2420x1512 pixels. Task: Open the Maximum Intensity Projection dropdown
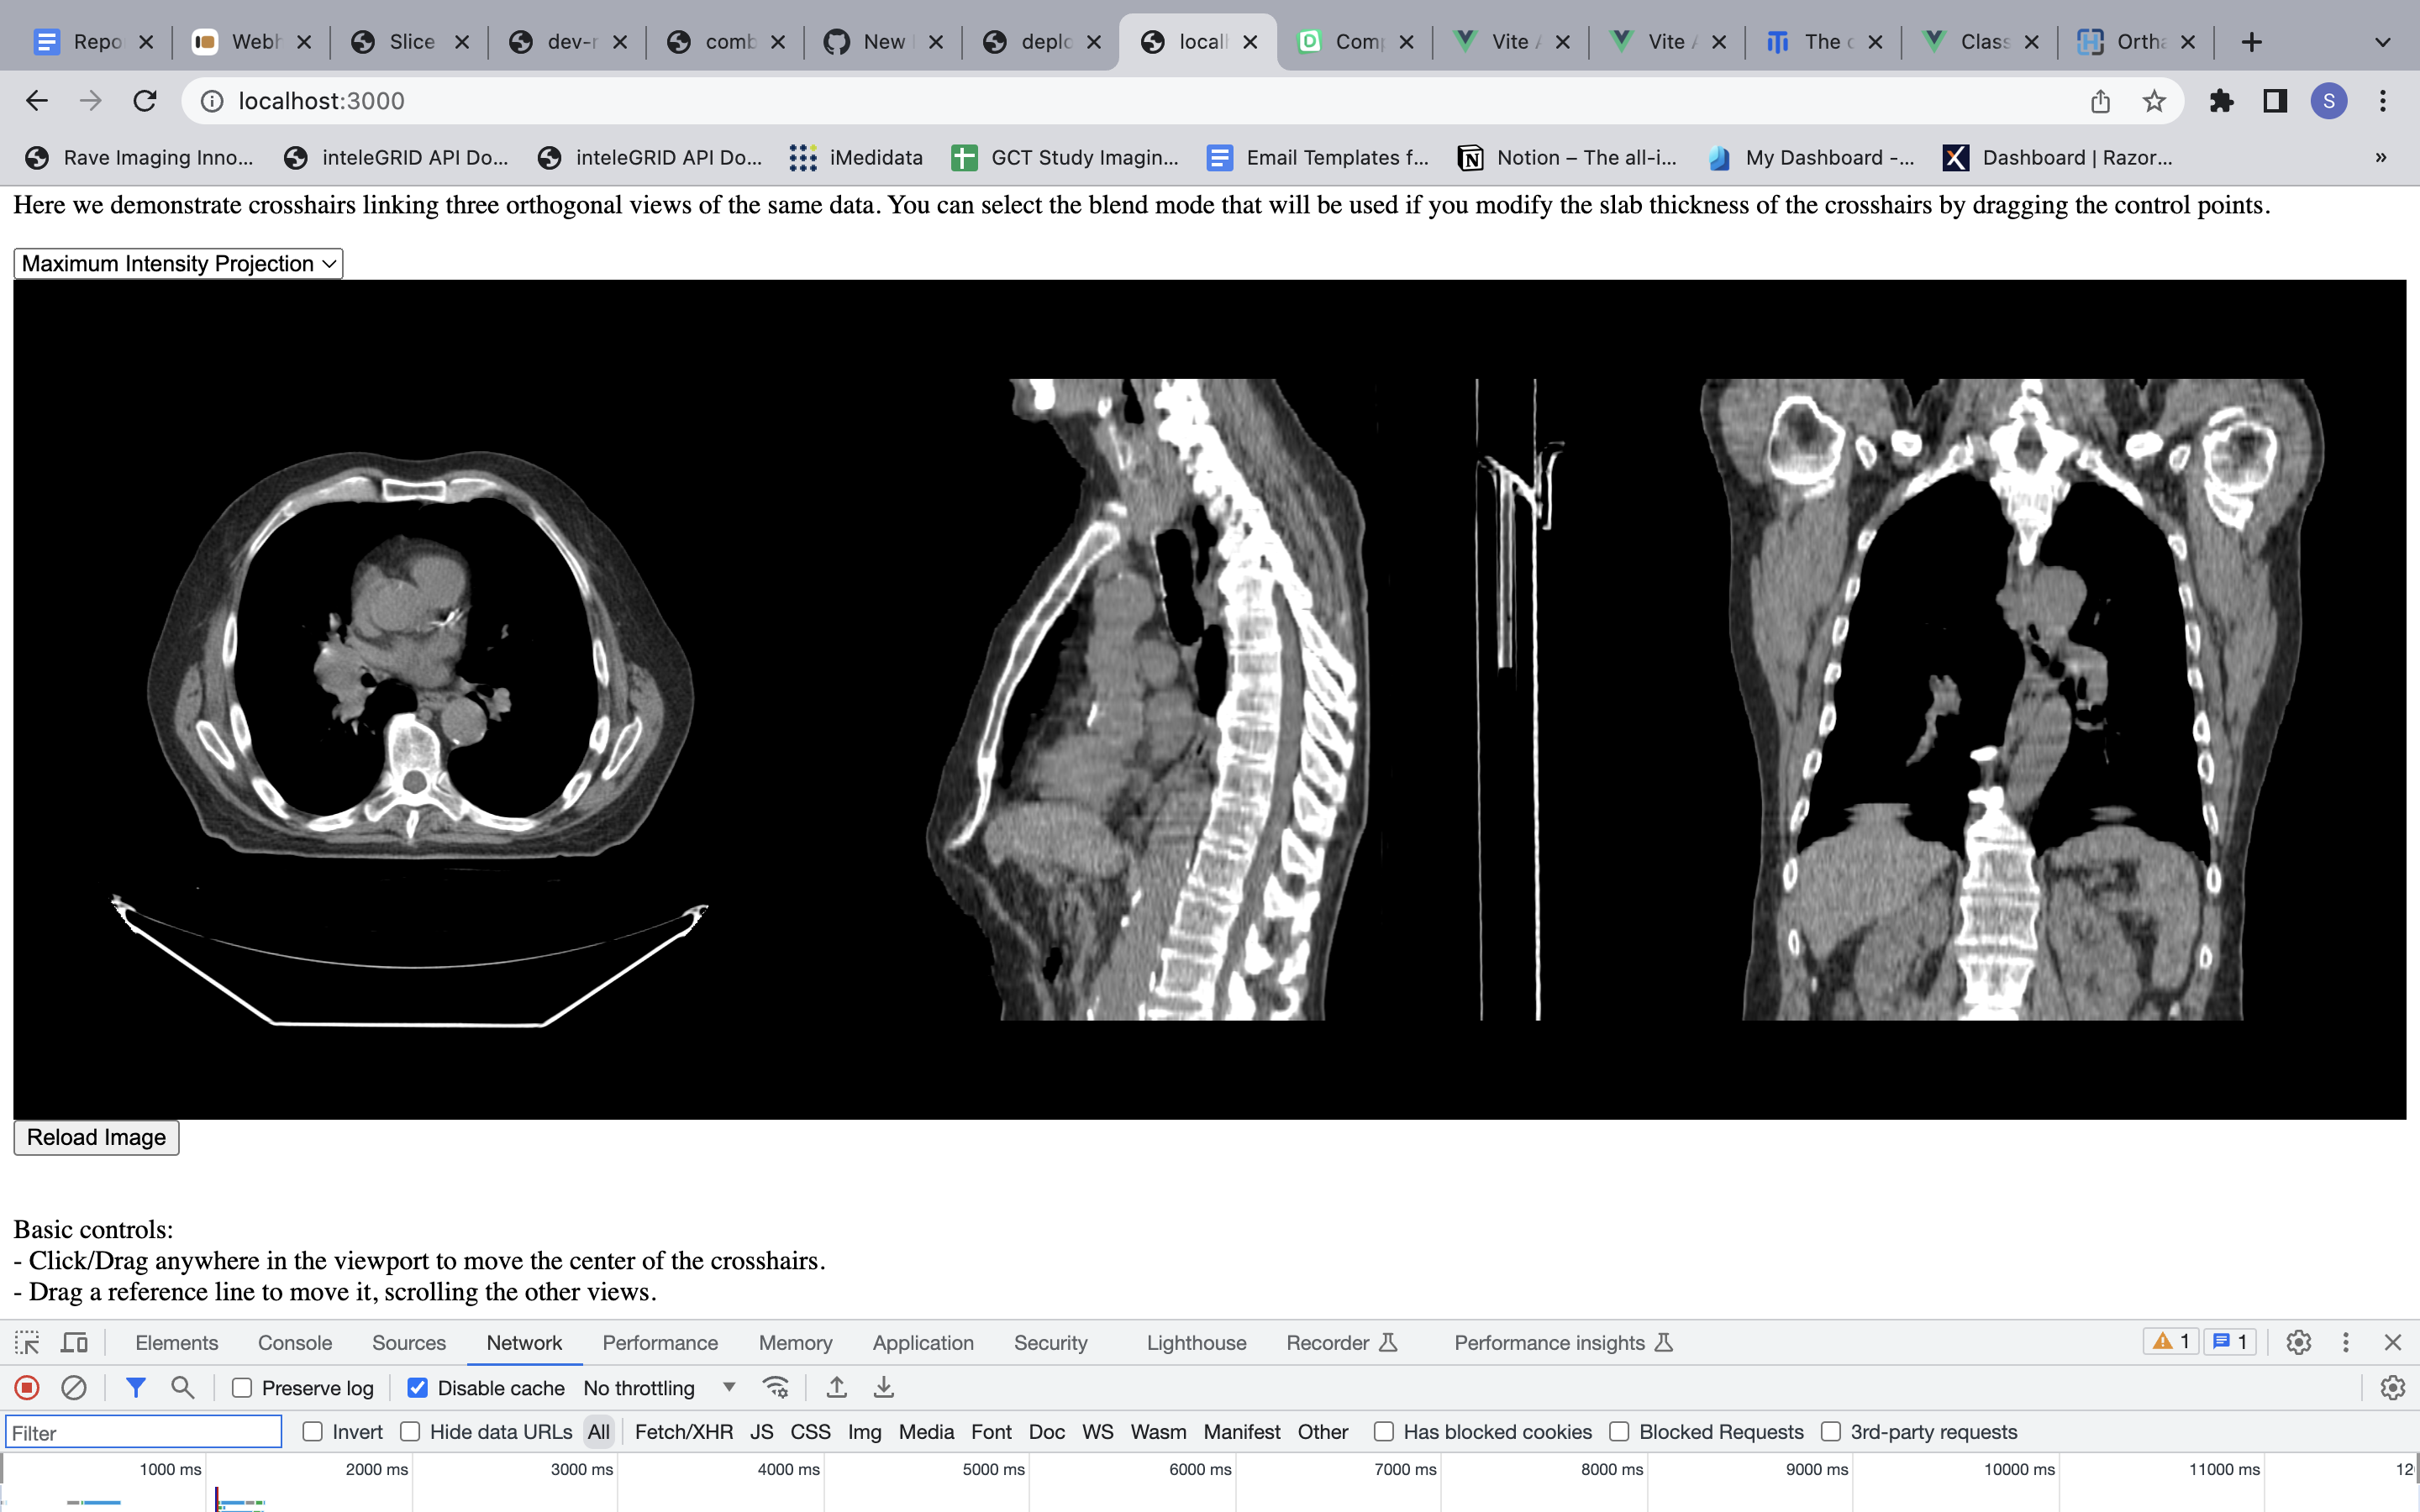[x=178, y=263]
